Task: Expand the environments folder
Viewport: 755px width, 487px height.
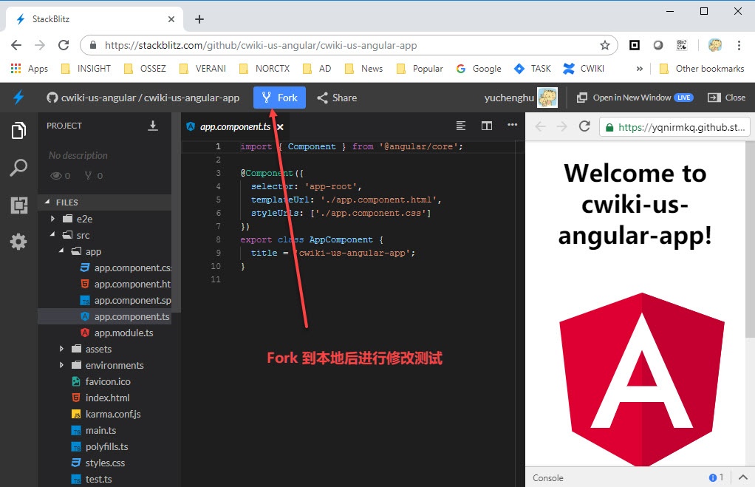Action: tap(61, 365)
